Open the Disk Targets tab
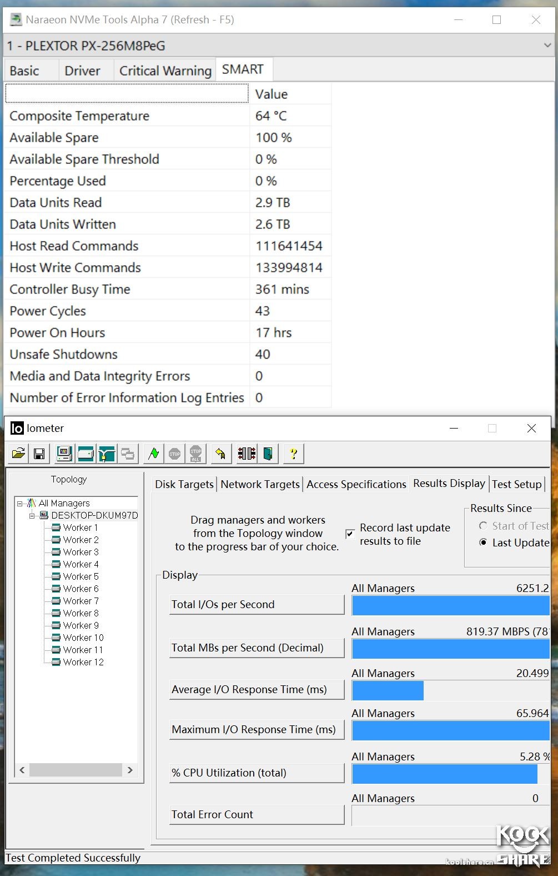The image size is (558, 876). click(x=184, y=484)
